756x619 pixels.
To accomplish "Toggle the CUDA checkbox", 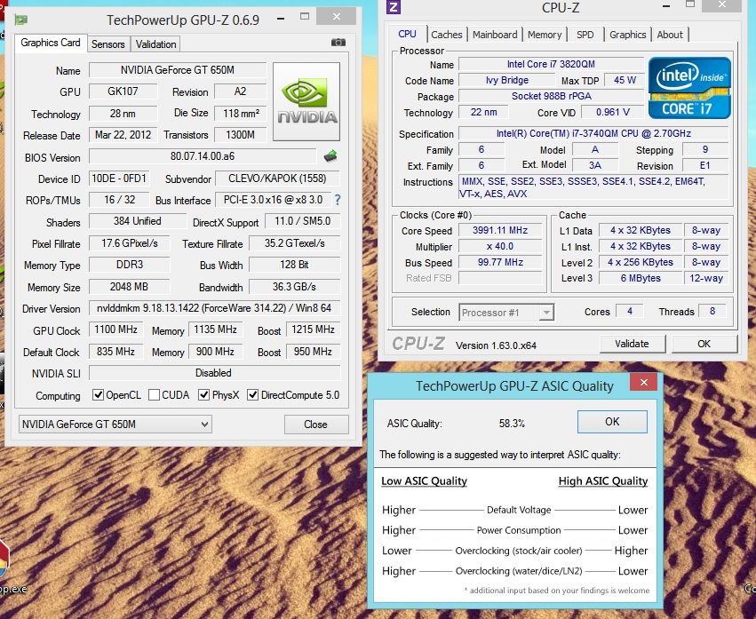I will [155, 395].
